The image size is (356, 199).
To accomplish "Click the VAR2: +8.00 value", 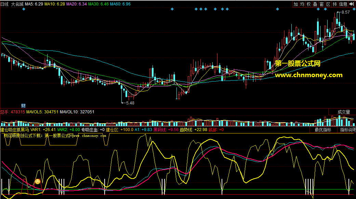I will [68, 130].
